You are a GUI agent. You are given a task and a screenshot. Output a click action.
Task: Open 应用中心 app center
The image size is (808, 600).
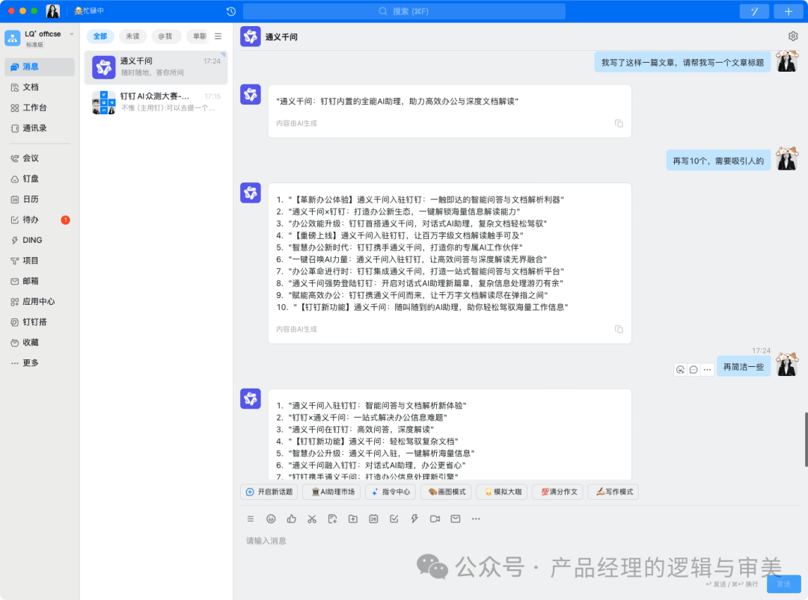(x=40, y=302)
